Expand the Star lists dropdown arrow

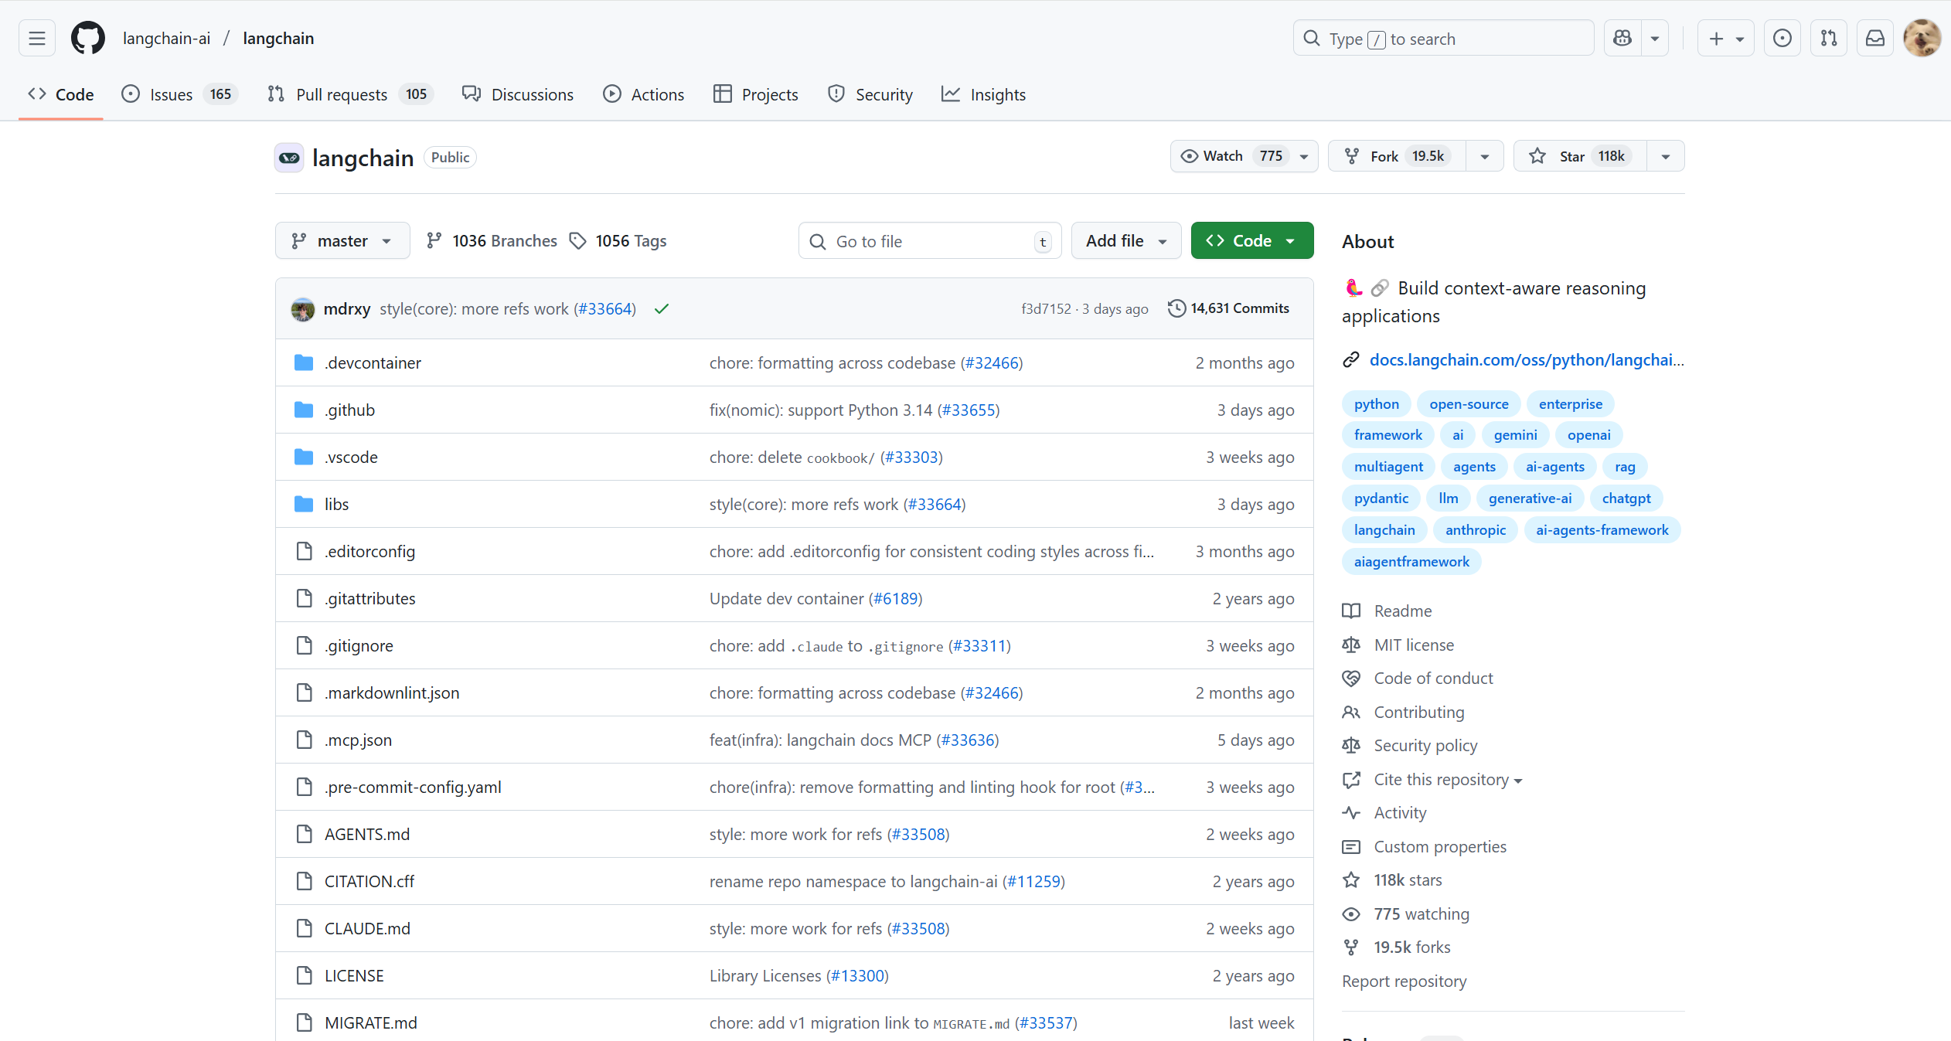click(x=1666, y=156)
